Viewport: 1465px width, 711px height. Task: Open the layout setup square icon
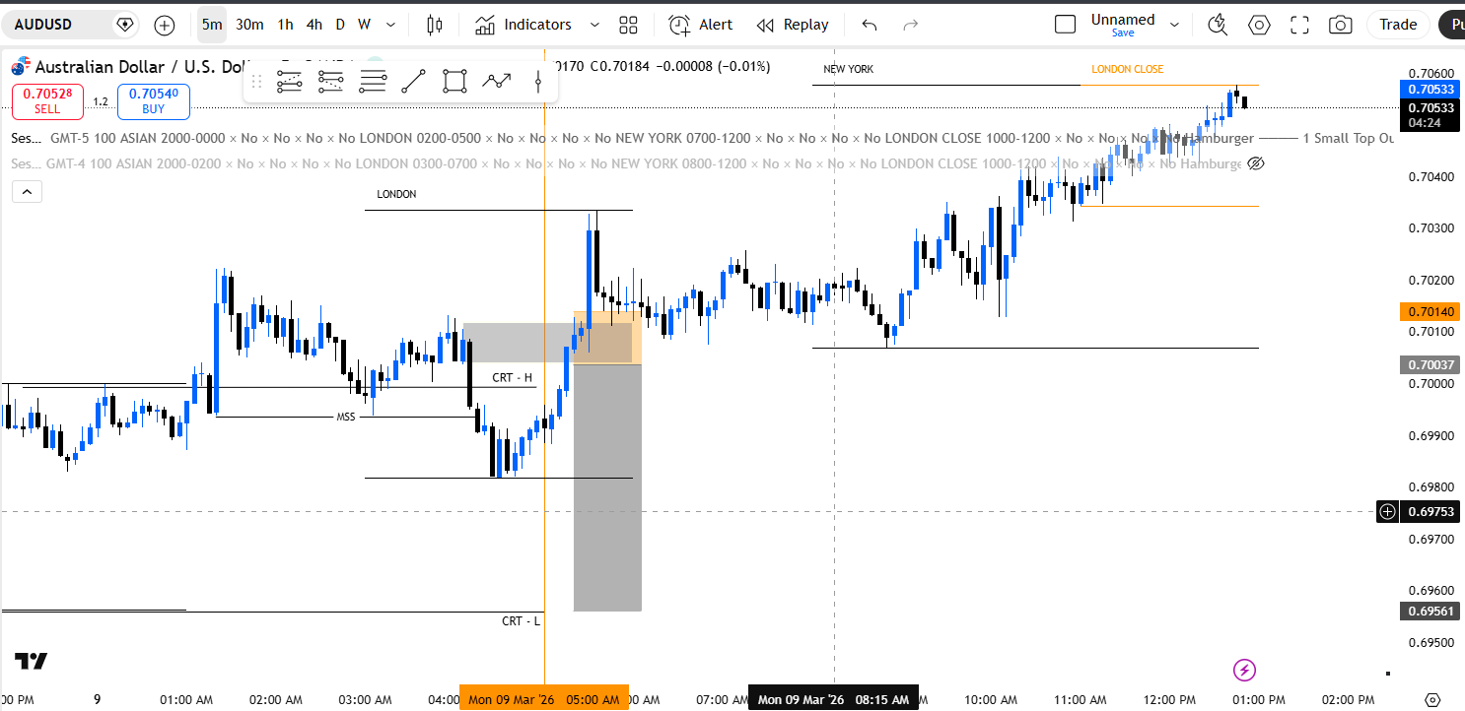pos(1065,25)
